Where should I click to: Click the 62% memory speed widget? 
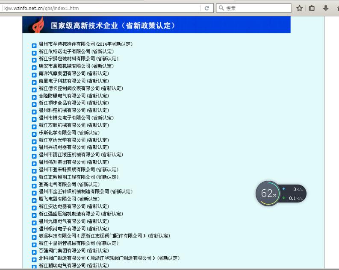[x=281, y=194]
